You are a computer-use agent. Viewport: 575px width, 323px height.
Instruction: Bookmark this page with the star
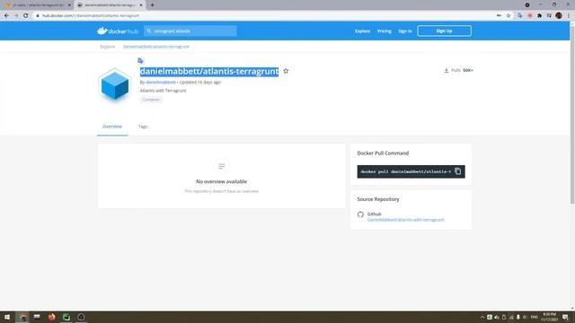tap(509, 16)
